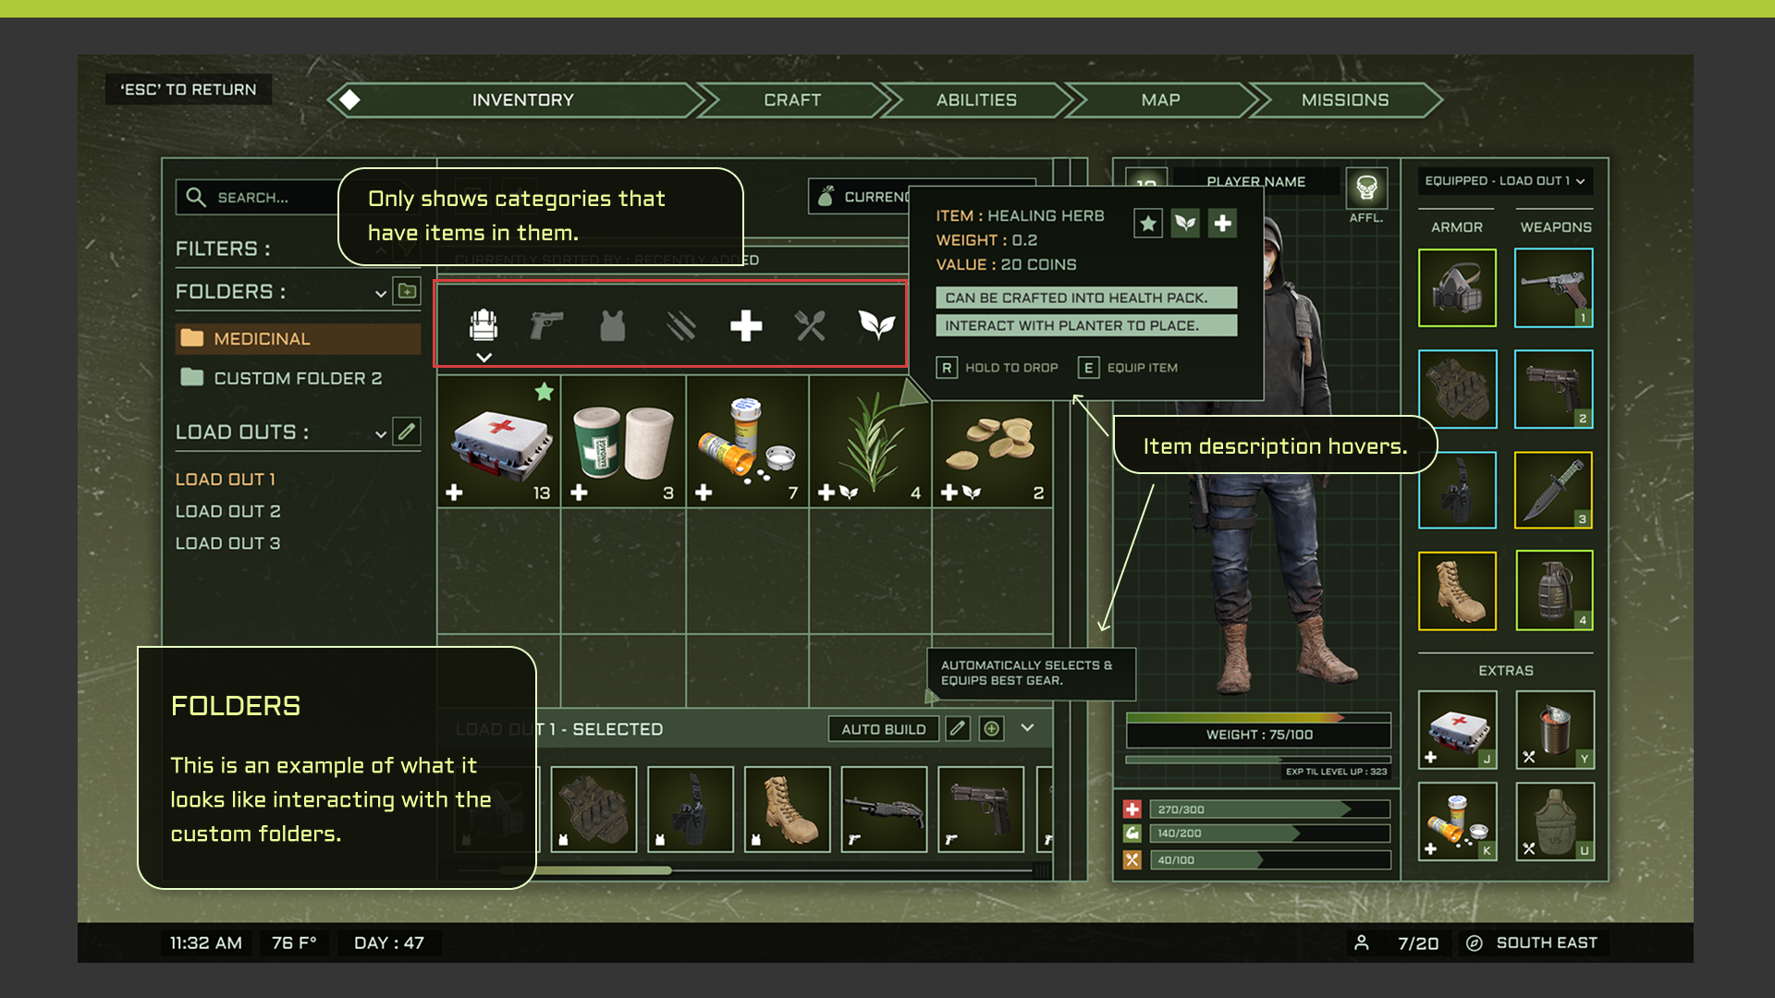Select the Luger pistol weapon slot 1
The height and width of the screenshot is (998, 1775).
(x=1554, y=287)
